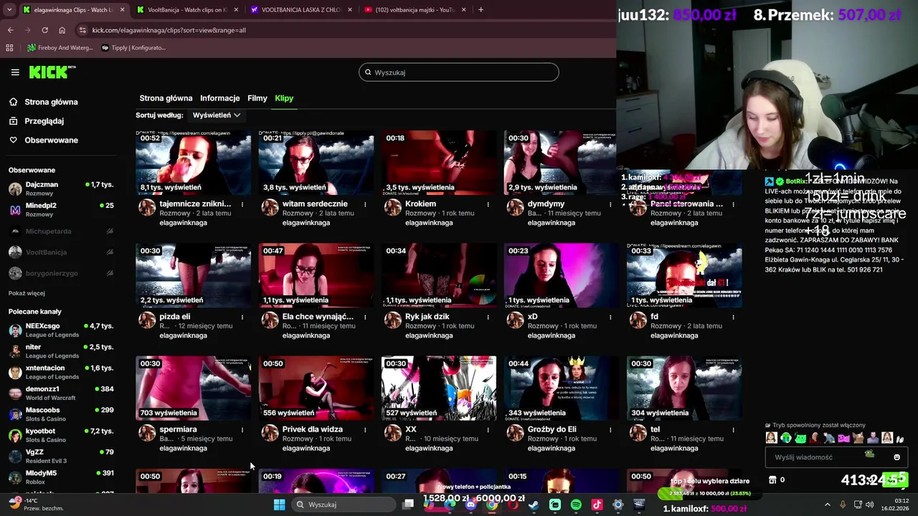Switch to 'Informacje' channel tab
The height and width of the screenshot is (516, 918).
click(x=219, y=98)
